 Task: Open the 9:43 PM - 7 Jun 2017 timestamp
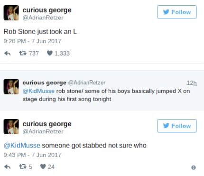(x=32, y=155)
